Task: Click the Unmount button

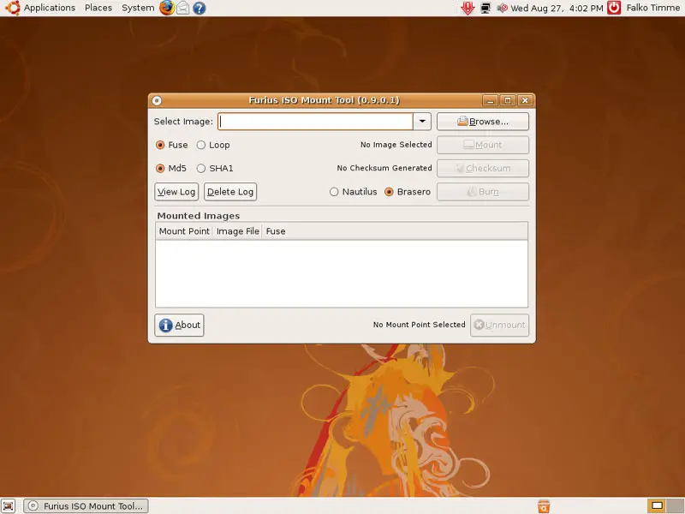Action: (500, 326)
